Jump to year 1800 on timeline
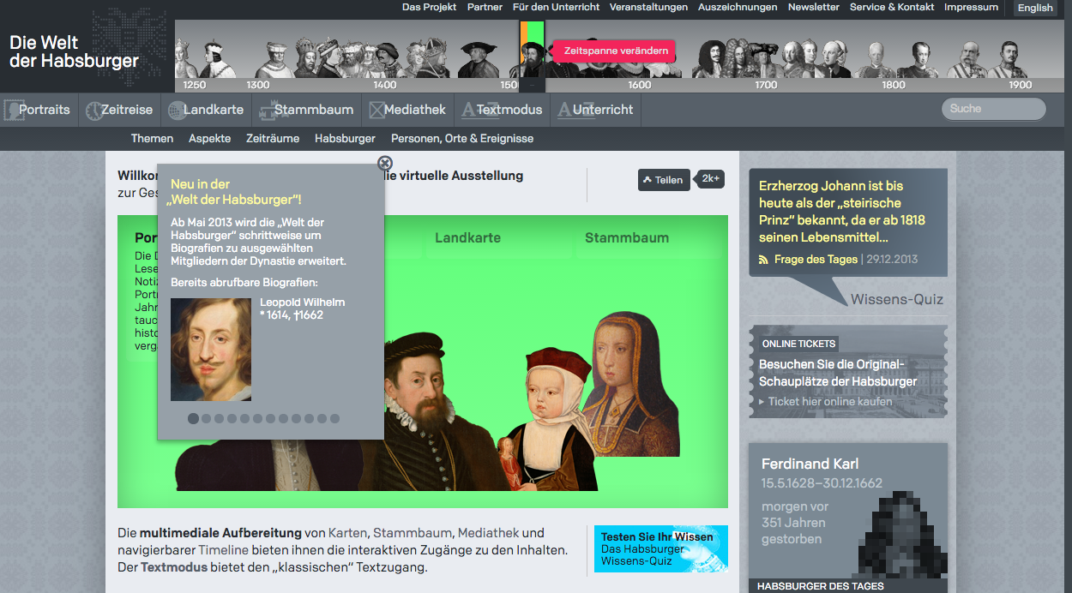The image size is (1072, 593). (893, 85)
